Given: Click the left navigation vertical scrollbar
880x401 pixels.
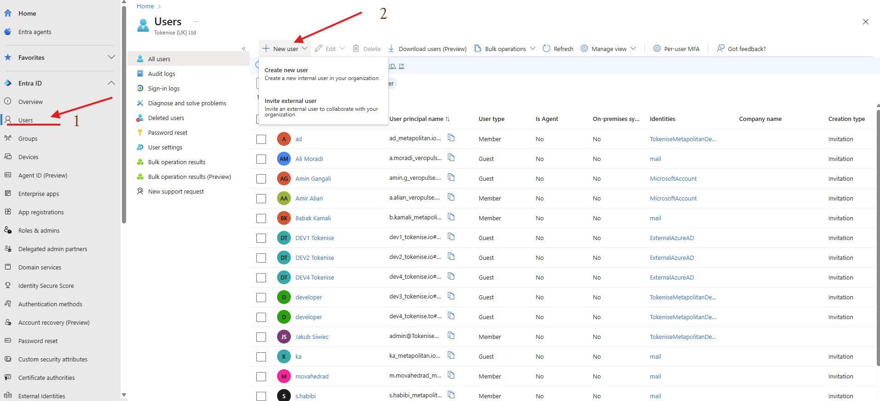Looking at the screenshot, I should (124, 115).
